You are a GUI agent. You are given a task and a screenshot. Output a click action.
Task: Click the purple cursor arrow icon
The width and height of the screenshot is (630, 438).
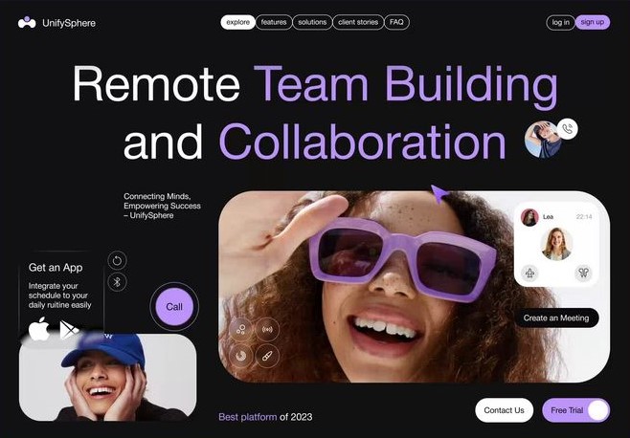[439, 193]
